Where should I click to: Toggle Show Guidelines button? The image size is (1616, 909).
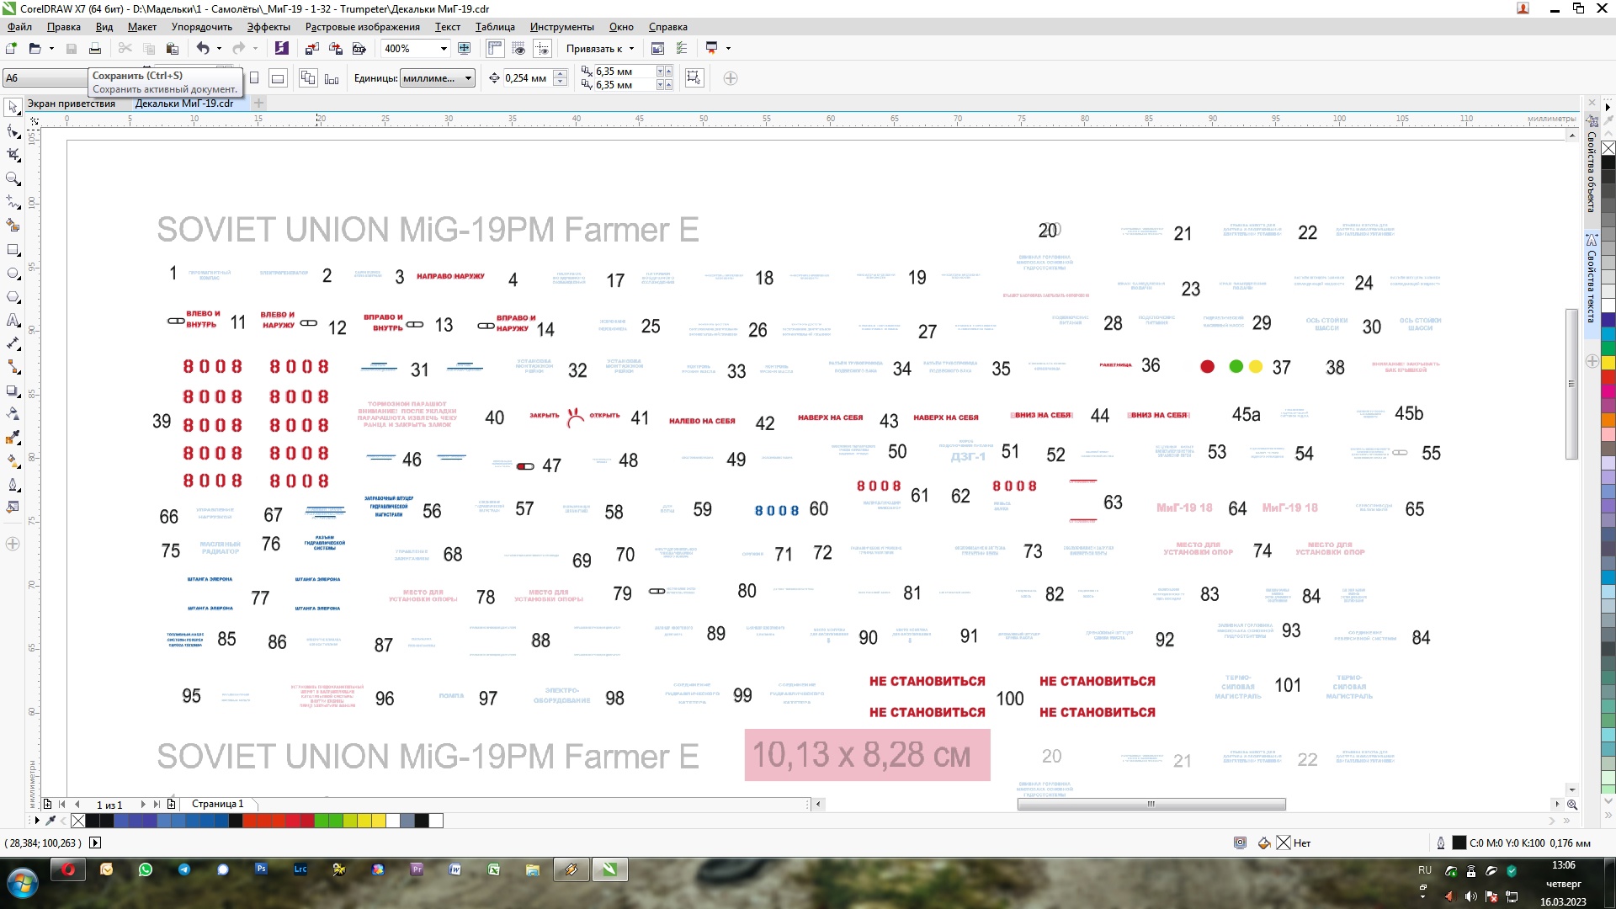(x=542, y=49)
